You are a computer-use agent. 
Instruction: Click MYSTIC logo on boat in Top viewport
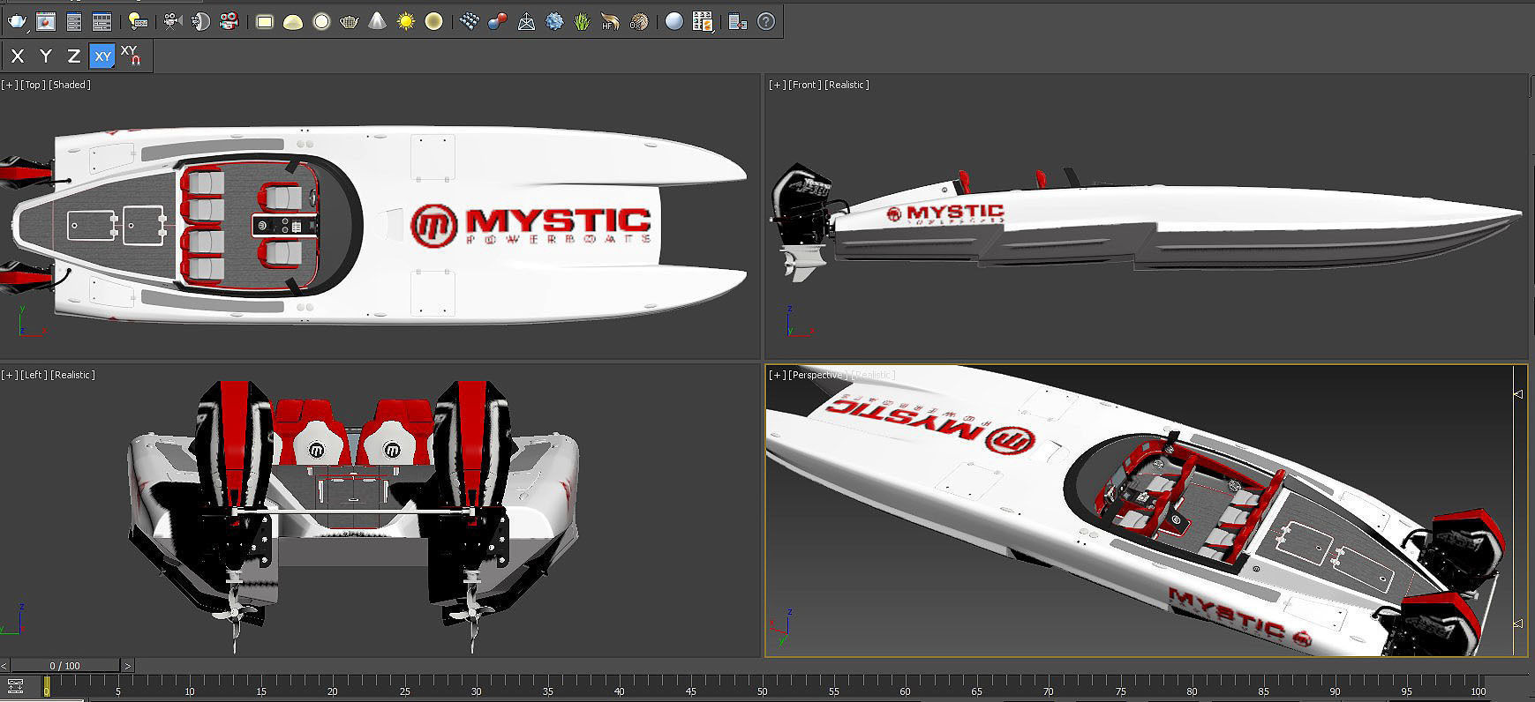(x=531, y=225)
